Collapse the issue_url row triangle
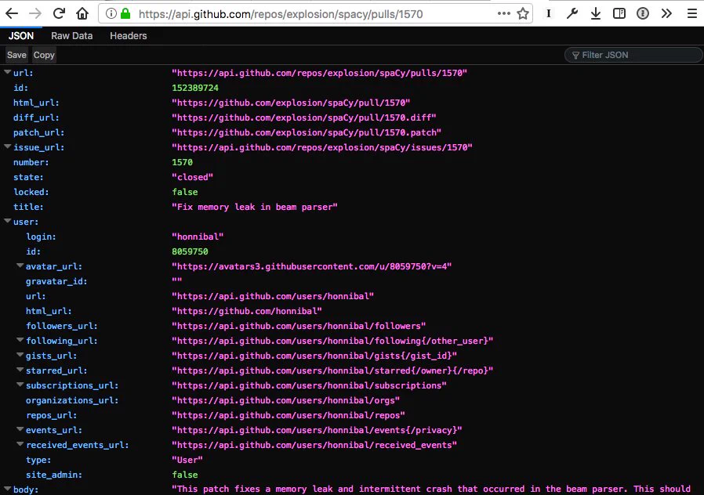704x495 pixels. click(x=8, y=146)
